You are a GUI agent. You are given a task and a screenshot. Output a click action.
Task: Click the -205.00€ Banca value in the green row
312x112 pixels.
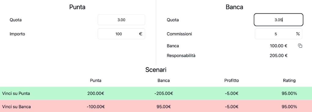163,93
